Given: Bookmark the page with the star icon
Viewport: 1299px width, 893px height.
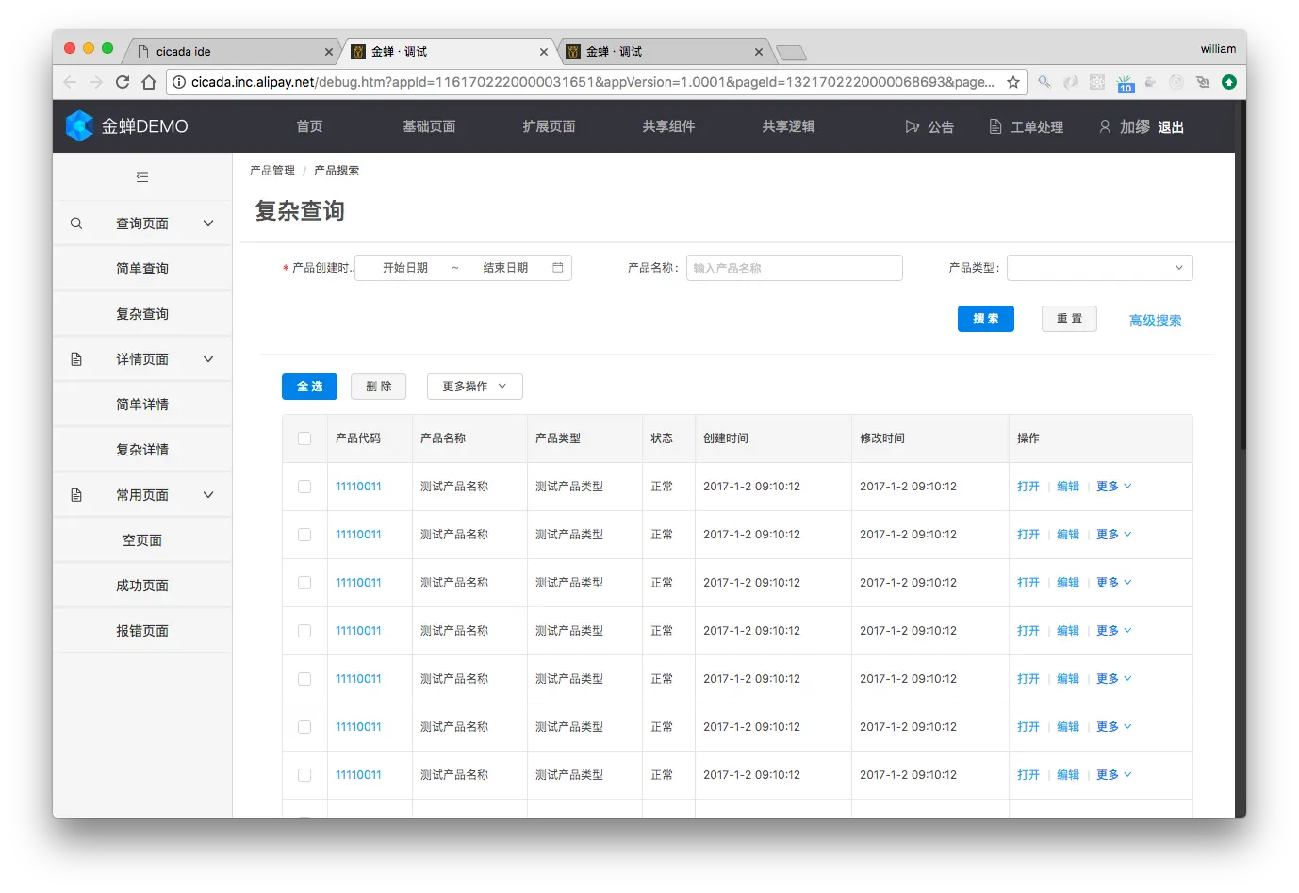Looking at the screenshot, I should pos(1013,82).
